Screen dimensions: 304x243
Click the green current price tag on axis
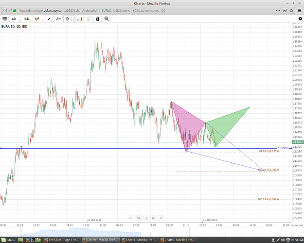[298, 142]
